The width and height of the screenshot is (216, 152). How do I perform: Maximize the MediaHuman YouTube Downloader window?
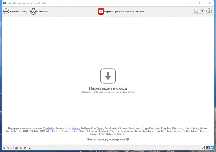(200, 3)
